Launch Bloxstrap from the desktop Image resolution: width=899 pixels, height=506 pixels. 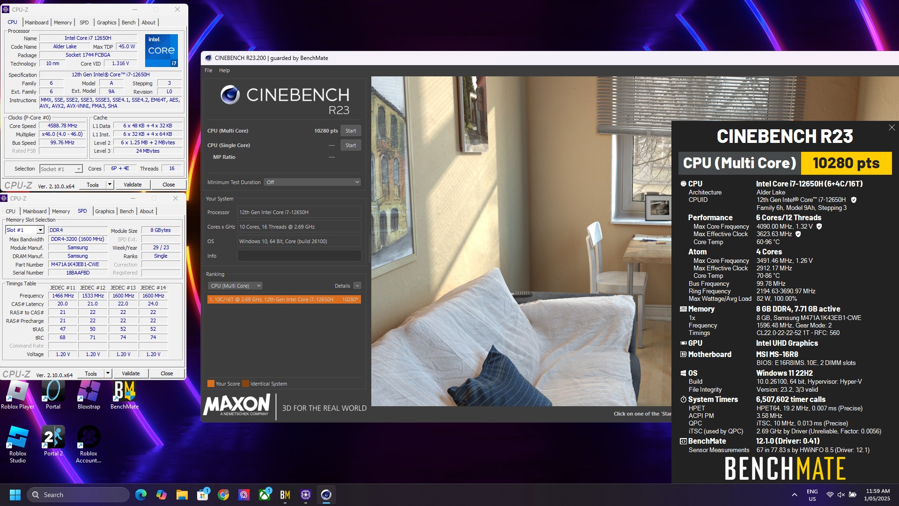[x=89, y=394]
